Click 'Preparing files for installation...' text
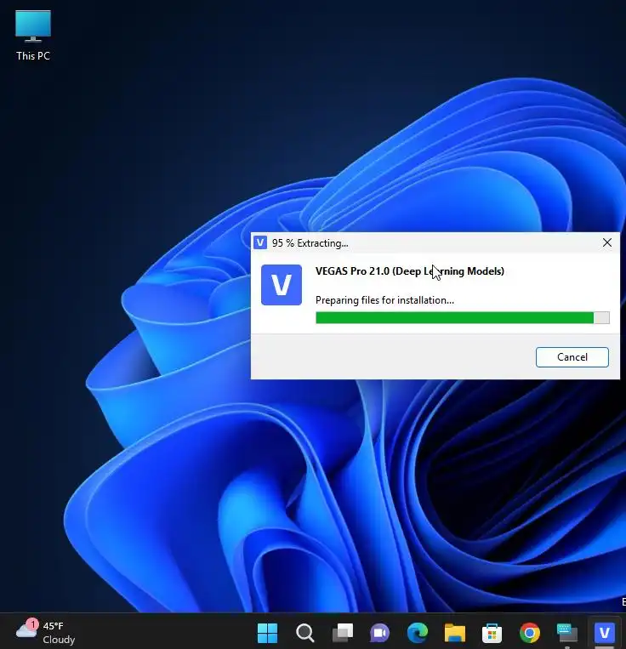This screenshot has width=626, height=649. [384, 300]
